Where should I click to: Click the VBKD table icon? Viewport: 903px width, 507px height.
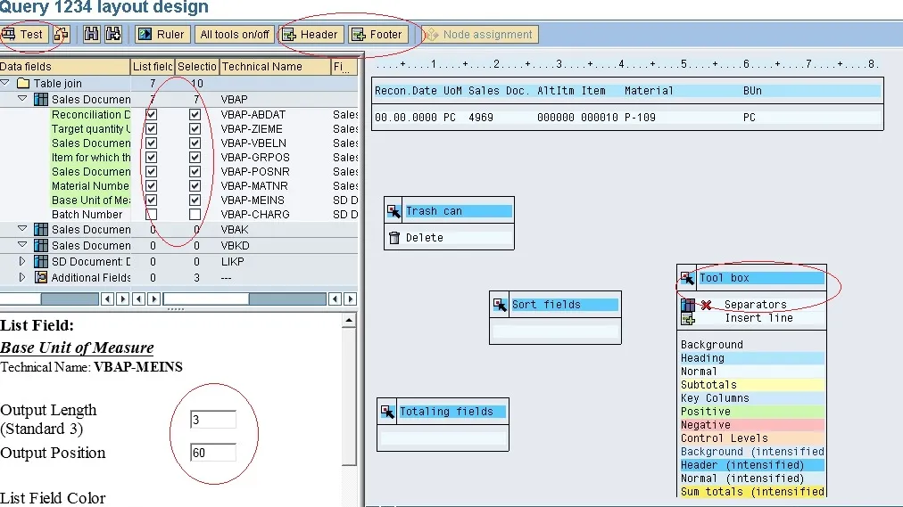coord(41,245)
